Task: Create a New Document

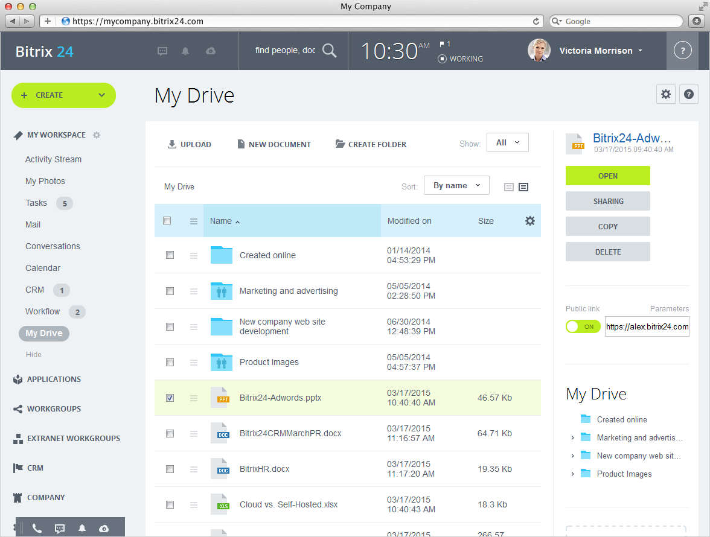Action: (x=274, y=144)
